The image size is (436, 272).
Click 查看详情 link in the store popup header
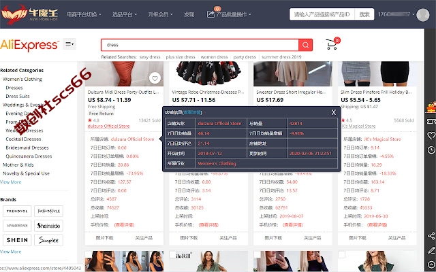(192, 112)
